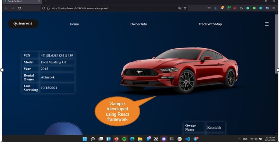Click the Owner Name label cell
This screenshot has width=279, height=142.
click(194, 128)
